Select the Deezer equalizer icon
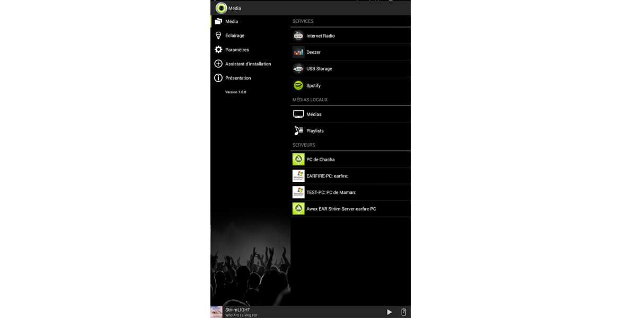The height and width of the screenshot is (318, 636). pyautogui.click(x=298, y=52)
